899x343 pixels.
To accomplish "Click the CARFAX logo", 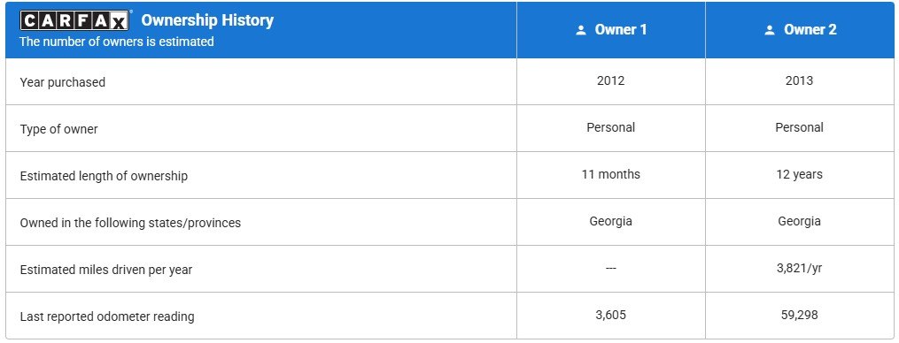I will tap(74, 20).
